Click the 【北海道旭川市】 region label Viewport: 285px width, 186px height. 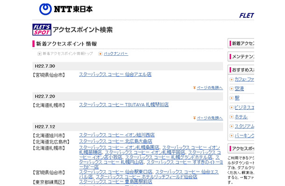coord(49,135)
